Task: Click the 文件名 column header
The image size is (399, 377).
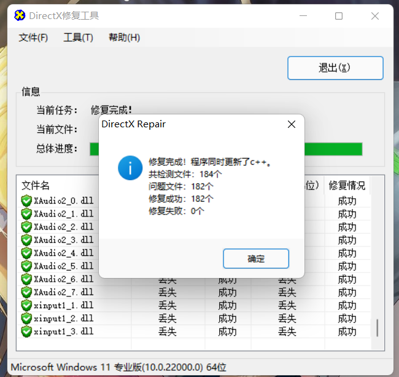Action: click(36, 185)
